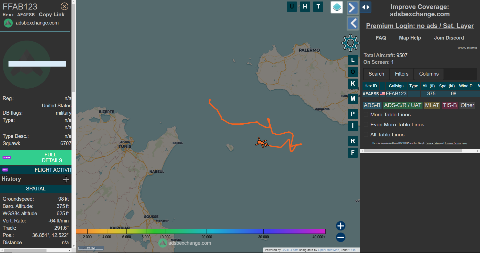Image resolution: width=480 pixels, height=253 pixels.
Task: Sort by Hex ID column header
Action: pyautogui.click(x=370, y=86)
